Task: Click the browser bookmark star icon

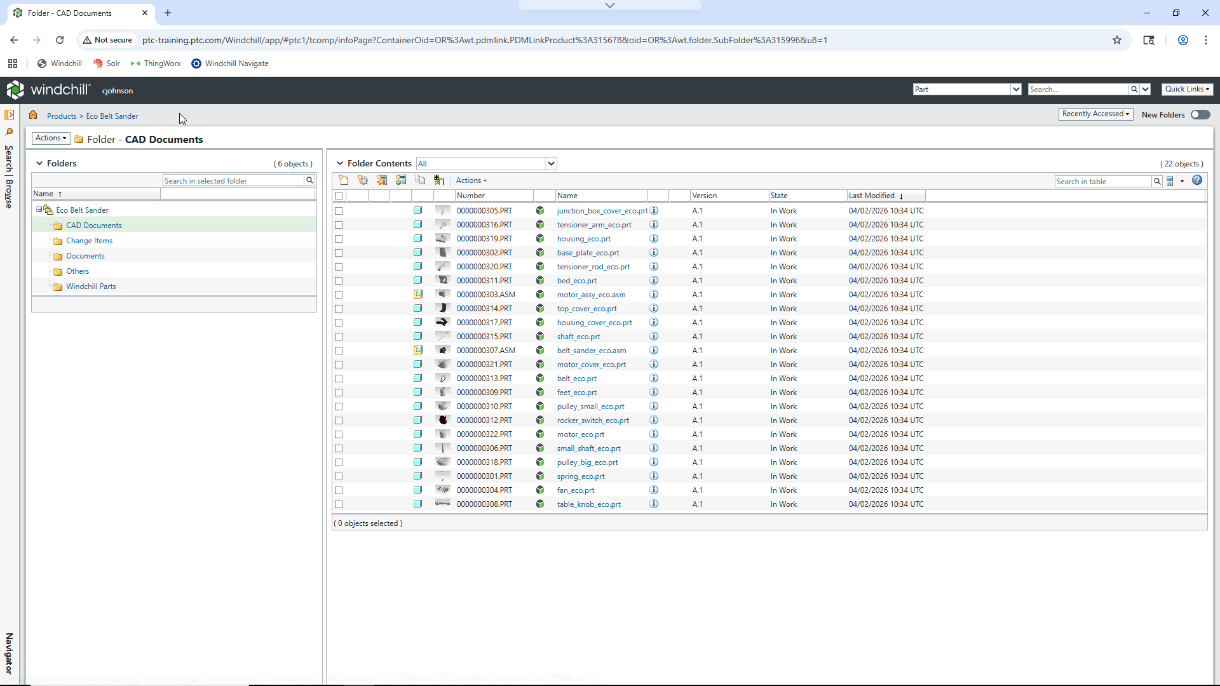Action: pos(1117,40)
